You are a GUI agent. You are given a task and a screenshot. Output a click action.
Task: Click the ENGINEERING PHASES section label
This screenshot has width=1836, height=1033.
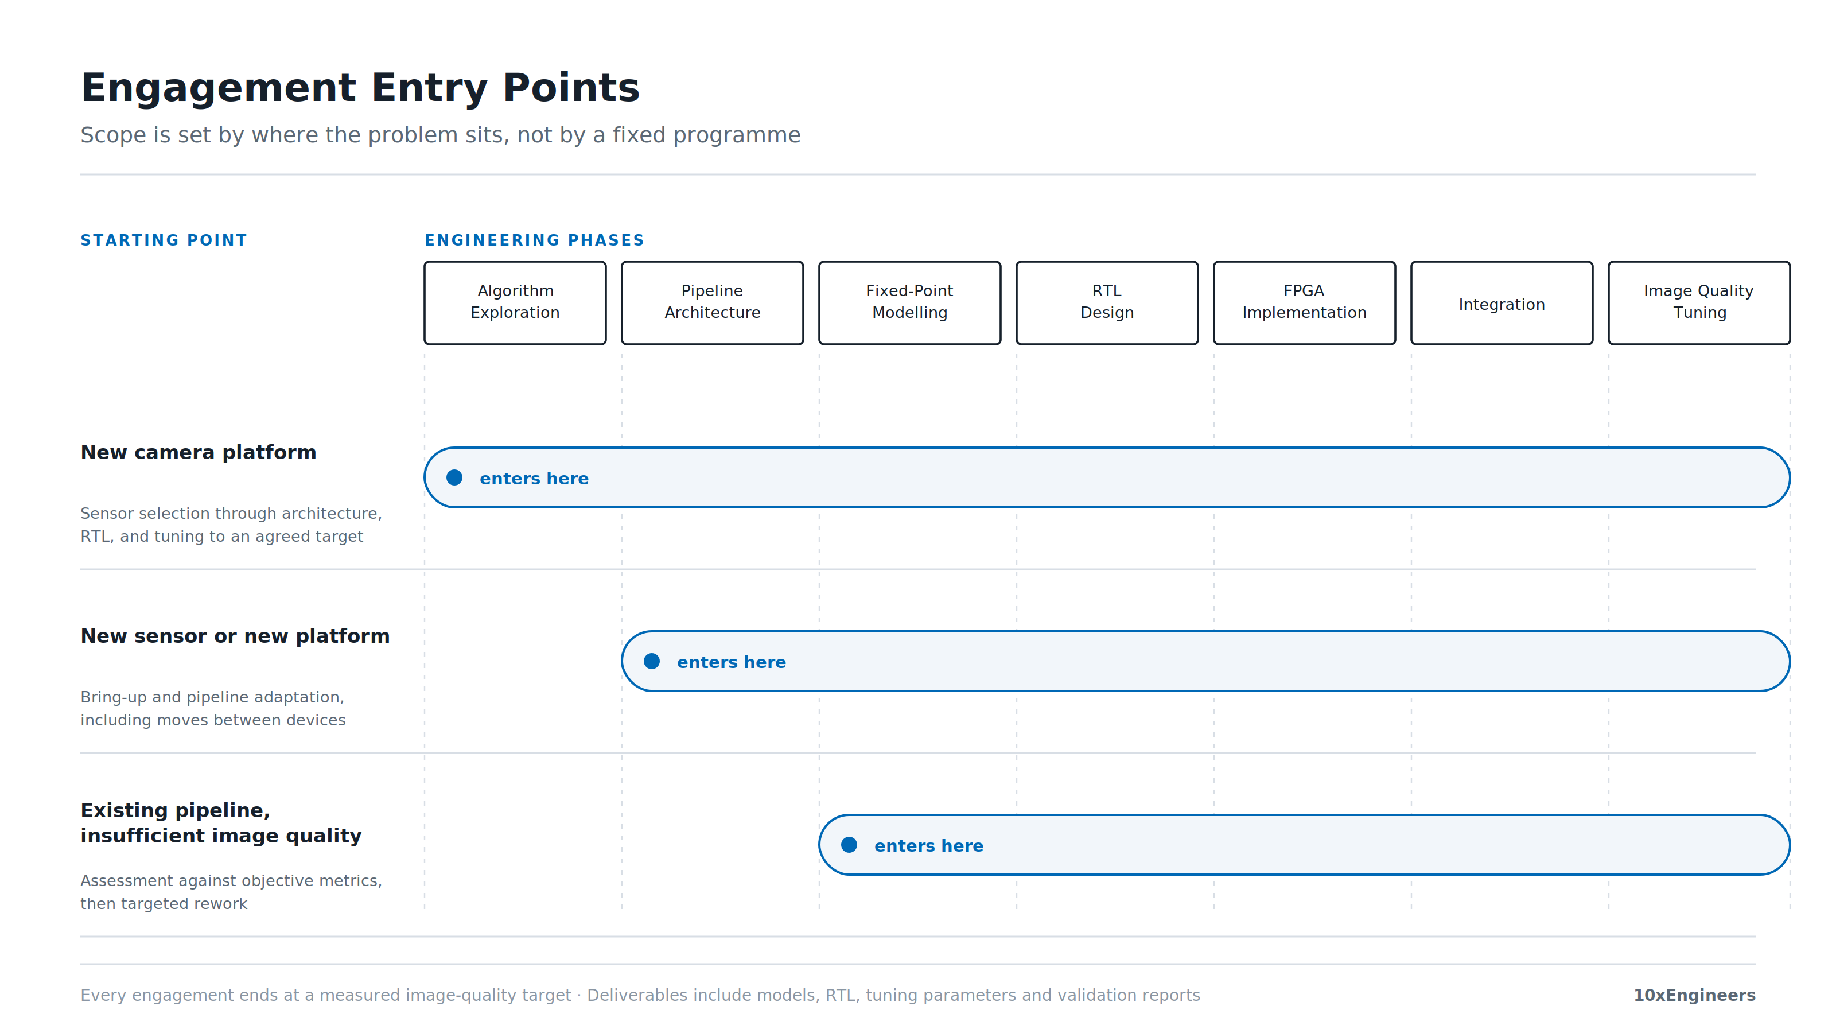535,240
